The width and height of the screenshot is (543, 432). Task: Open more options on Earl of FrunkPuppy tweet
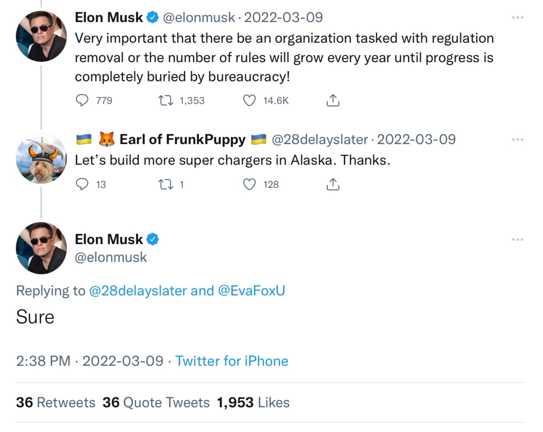tap(517, 139)
